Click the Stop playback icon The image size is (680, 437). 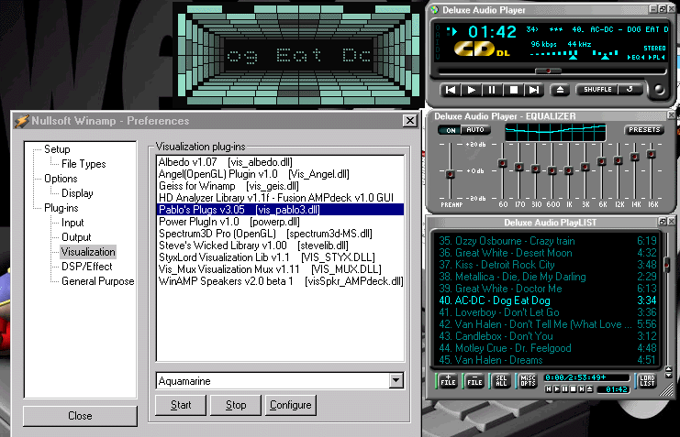(514, 90)
